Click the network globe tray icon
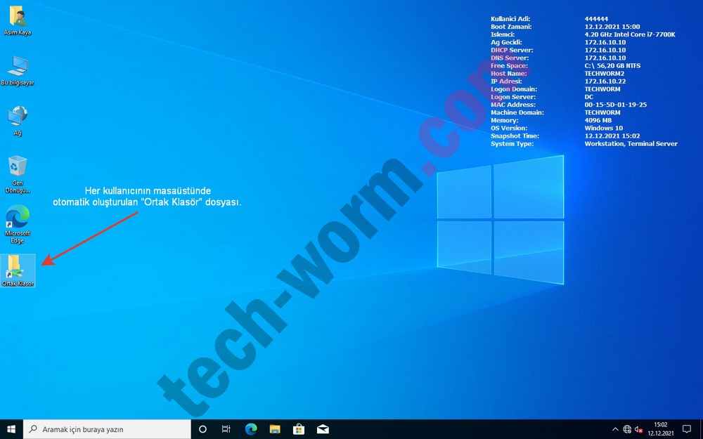The height and width of the screenshot is (439, 703). click(x=628, y=429)
